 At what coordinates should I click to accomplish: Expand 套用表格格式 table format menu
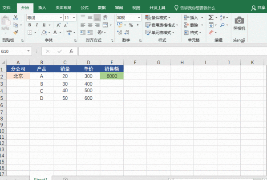point(162,25)
